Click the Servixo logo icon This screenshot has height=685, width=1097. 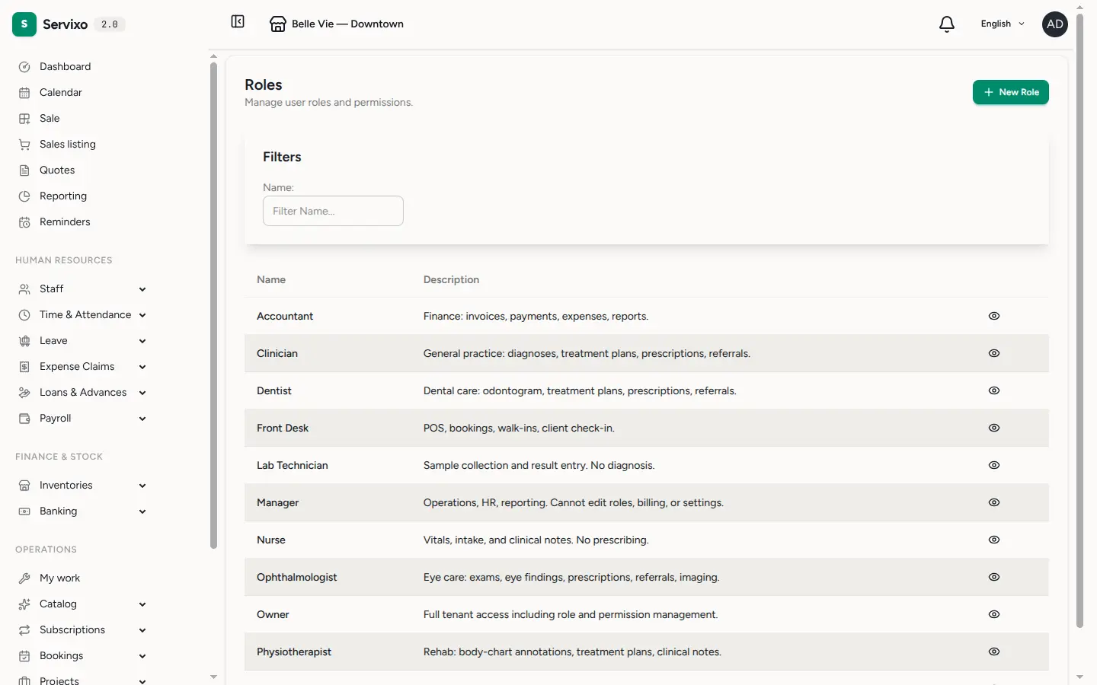click(24, 24)
